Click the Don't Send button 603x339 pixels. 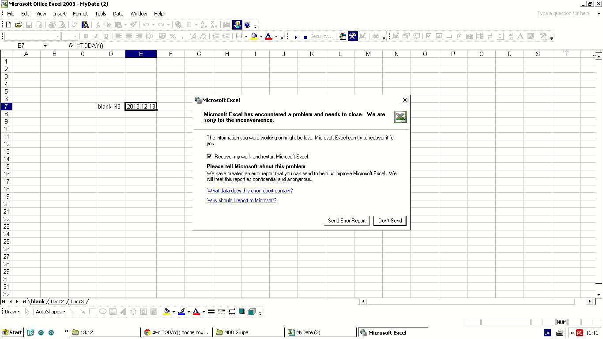point(390,221)
